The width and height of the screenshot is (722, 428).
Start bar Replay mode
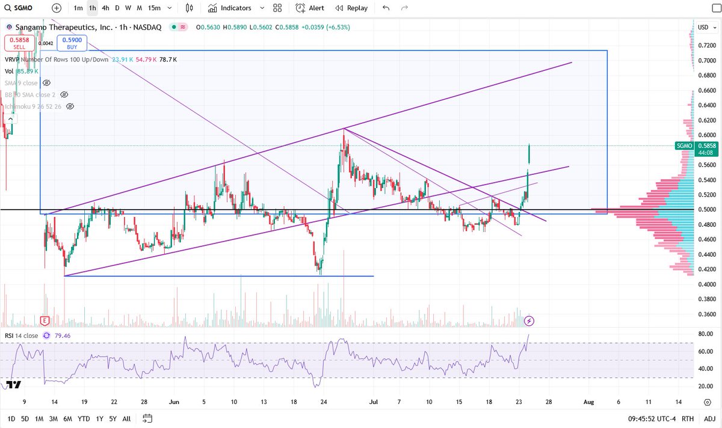click(x=351, y=8)
